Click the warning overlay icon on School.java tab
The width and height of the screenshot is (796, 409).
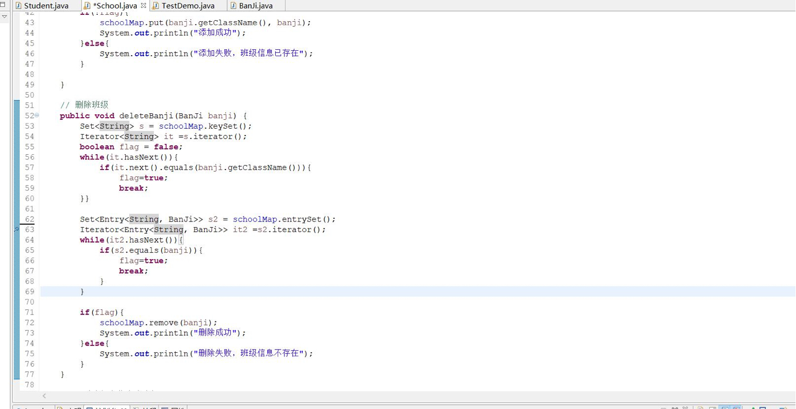pyautogui.click(x=85, y=7)
